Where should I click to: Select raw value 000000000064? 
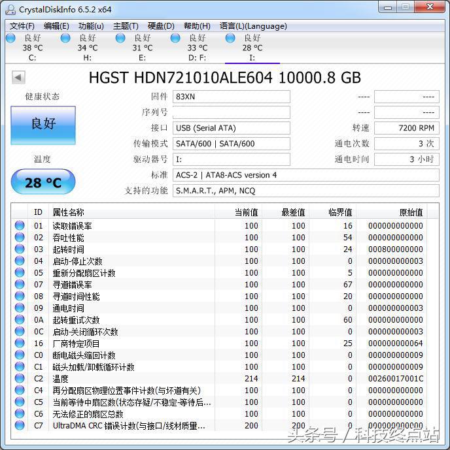(x=396, y=344)
